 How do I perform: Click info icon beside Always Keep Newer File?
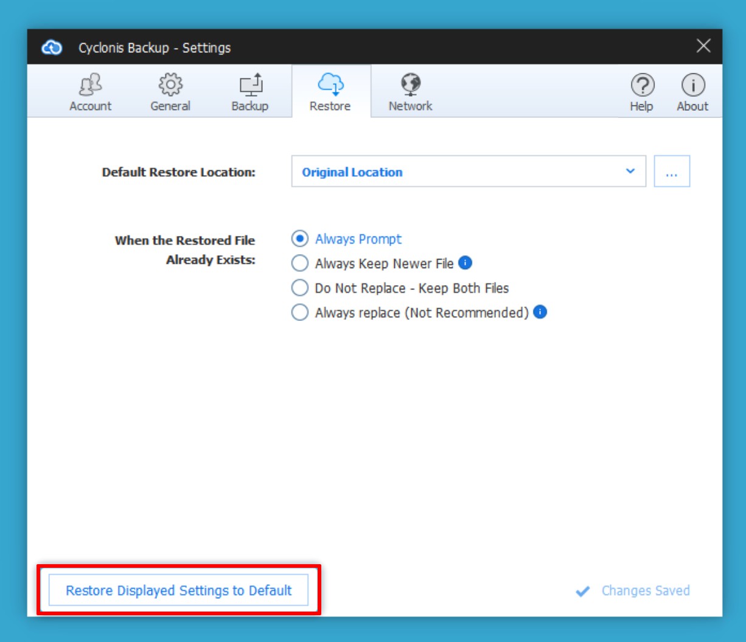click(465, 263)
